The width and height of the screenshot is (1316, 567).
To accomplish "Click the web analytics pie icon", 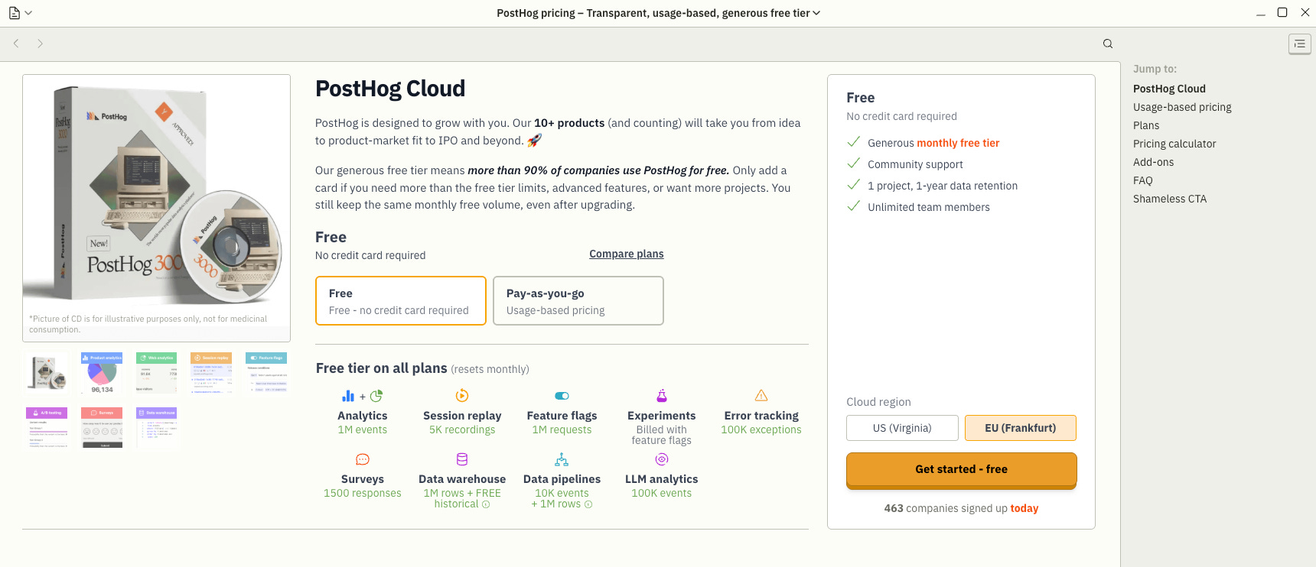I will [376, 396].
